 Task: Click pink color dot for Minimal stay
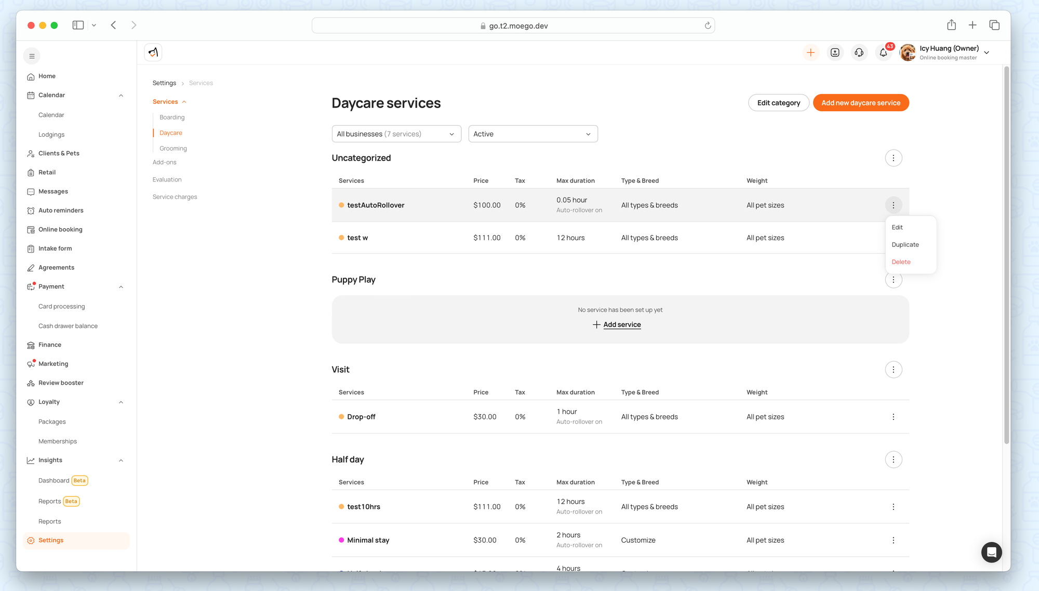click(x=341, y=541)
